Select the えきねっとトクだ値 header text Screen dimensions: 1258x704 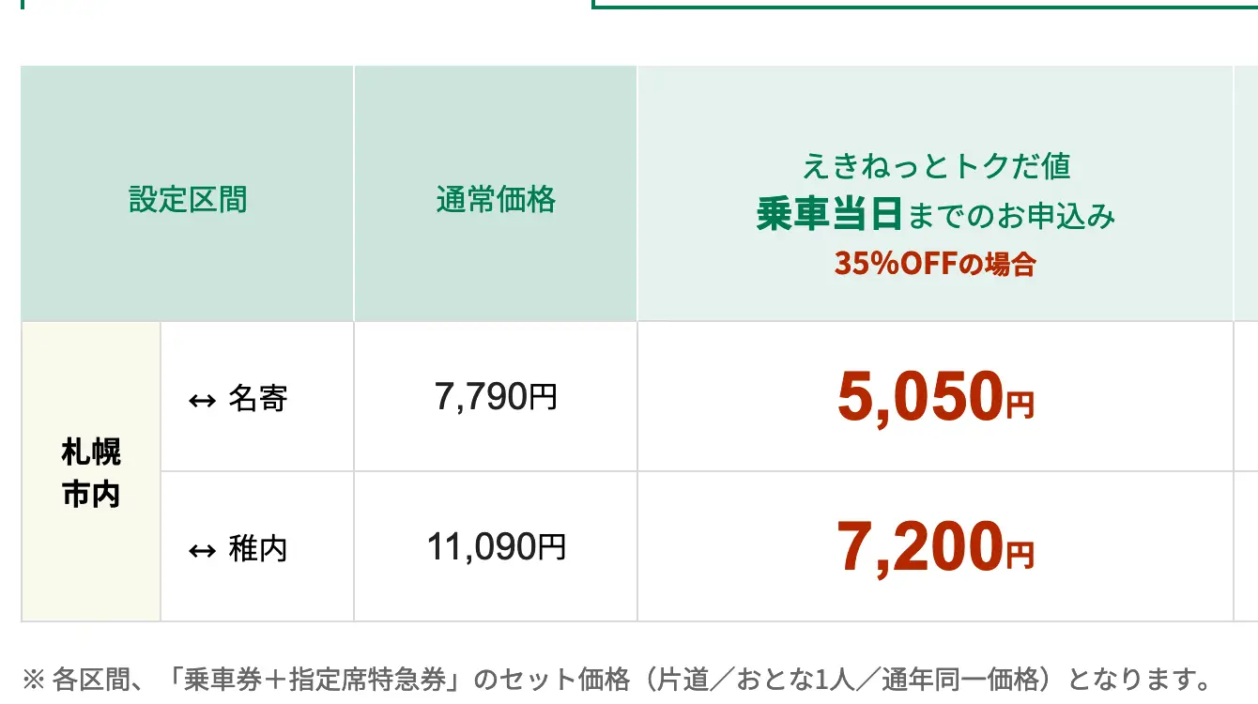[936, 166]
